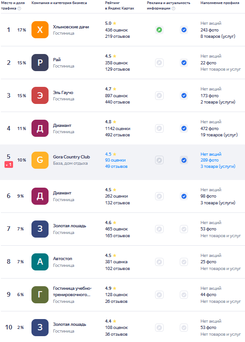Click the orange Х logo of Хлыновские дачи
Image resolution: width=245 pixels, height=342 pixels.
click(x=40, y=30)
